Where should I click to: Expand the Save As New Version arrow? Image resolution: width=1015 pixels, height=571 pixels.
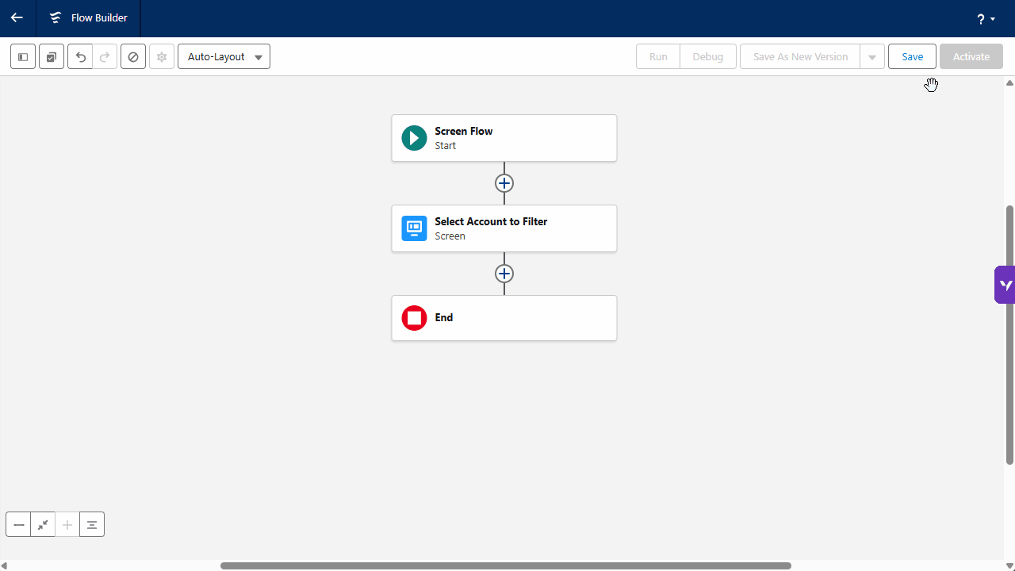click(x=872, y=57)
